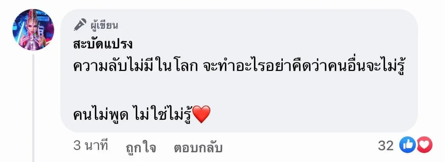Click the microphone author badge icon

point(80,25)
